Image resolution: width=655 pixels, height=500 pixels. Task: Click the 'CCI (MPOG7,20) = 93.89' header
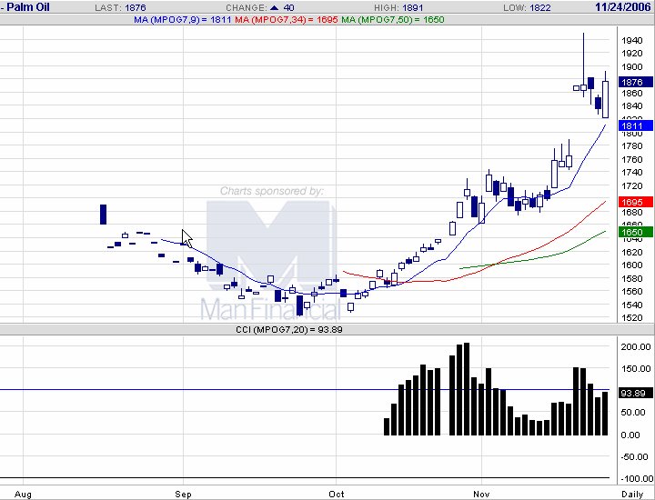point(289,330)
